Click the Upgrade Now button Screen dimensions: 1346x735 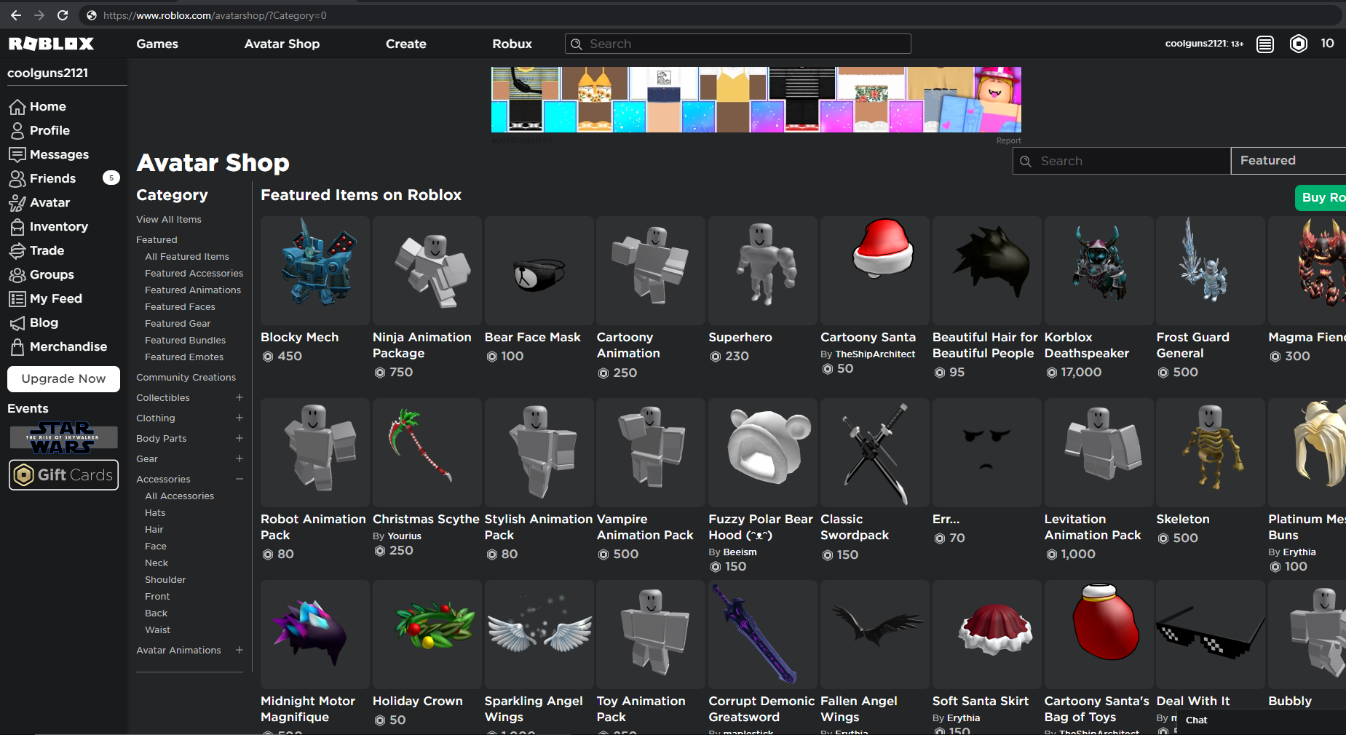tap(63, 378)
